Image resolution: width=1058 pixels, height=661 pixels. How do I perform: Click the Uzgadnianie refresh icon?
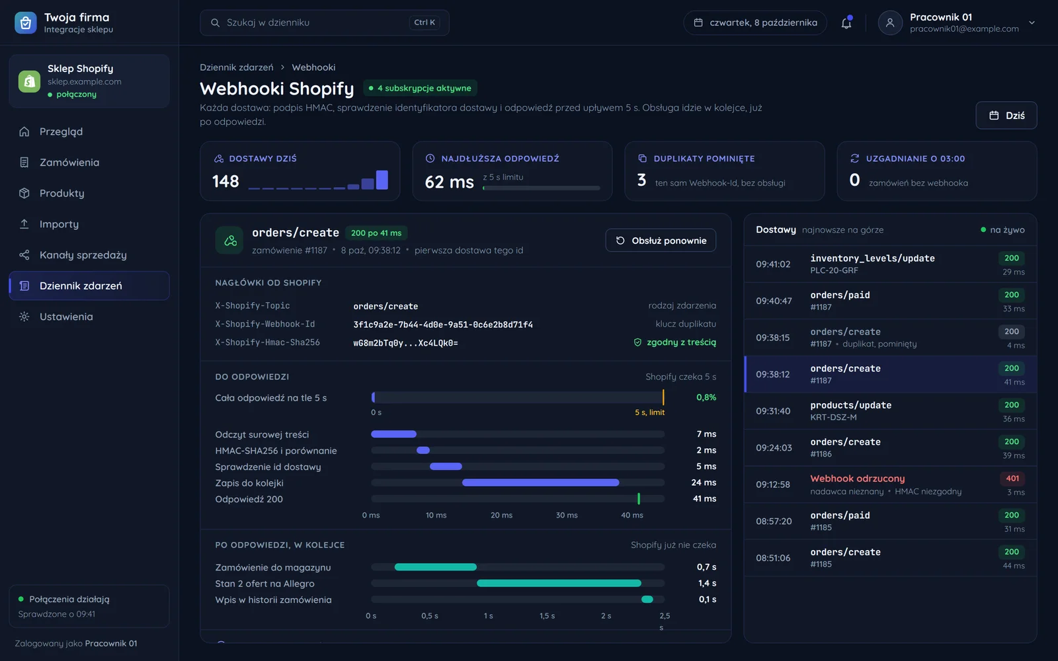(854, 159)
